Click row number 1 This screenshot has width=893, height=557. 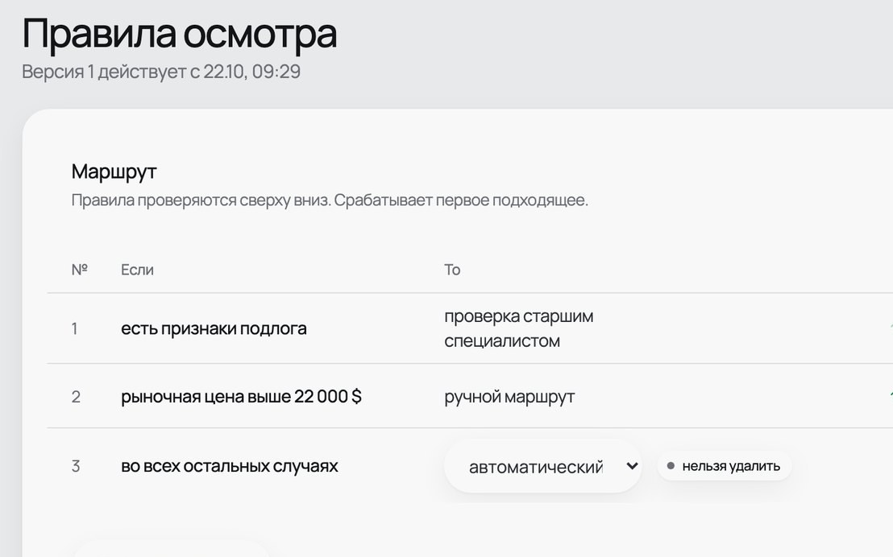tap(75, 328)
